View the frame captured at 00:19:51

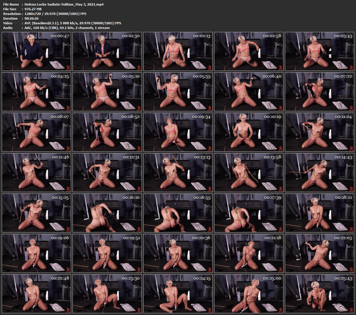(x=107, y=253)
